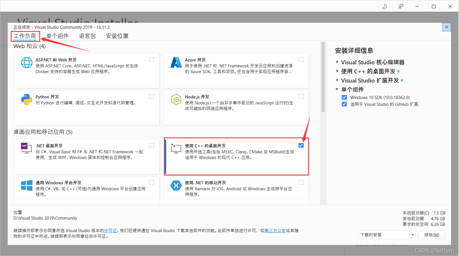Collapse the 单个组件 details section

tap(337, 89)
